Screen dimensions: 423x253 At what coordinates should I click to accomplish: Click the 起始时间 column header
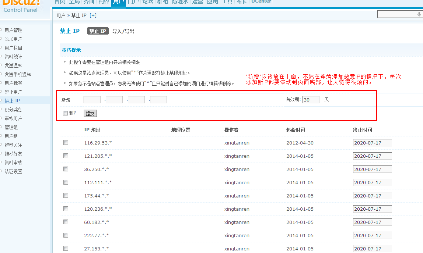(296, 130)
